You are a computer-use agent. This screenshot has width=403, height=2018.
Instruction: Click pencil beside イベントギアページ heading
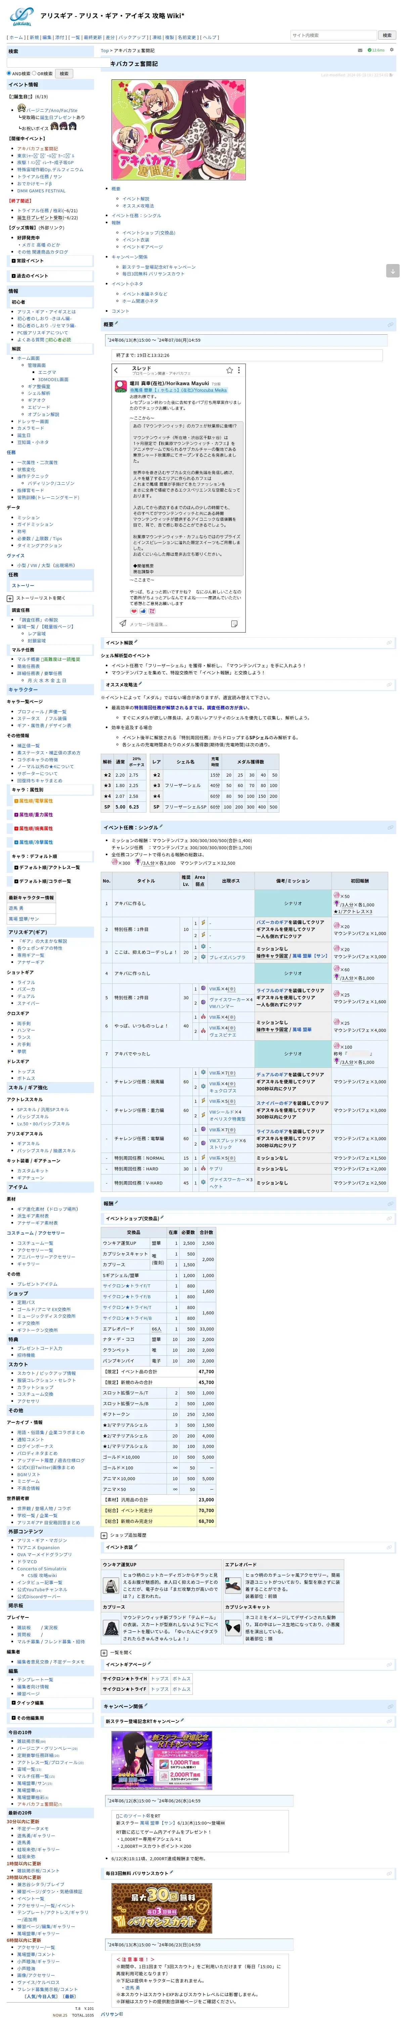(x=149, y=1663)
